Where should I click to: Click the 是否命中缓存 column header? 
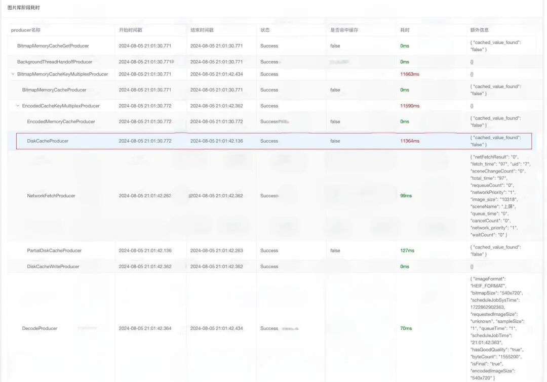344,30
